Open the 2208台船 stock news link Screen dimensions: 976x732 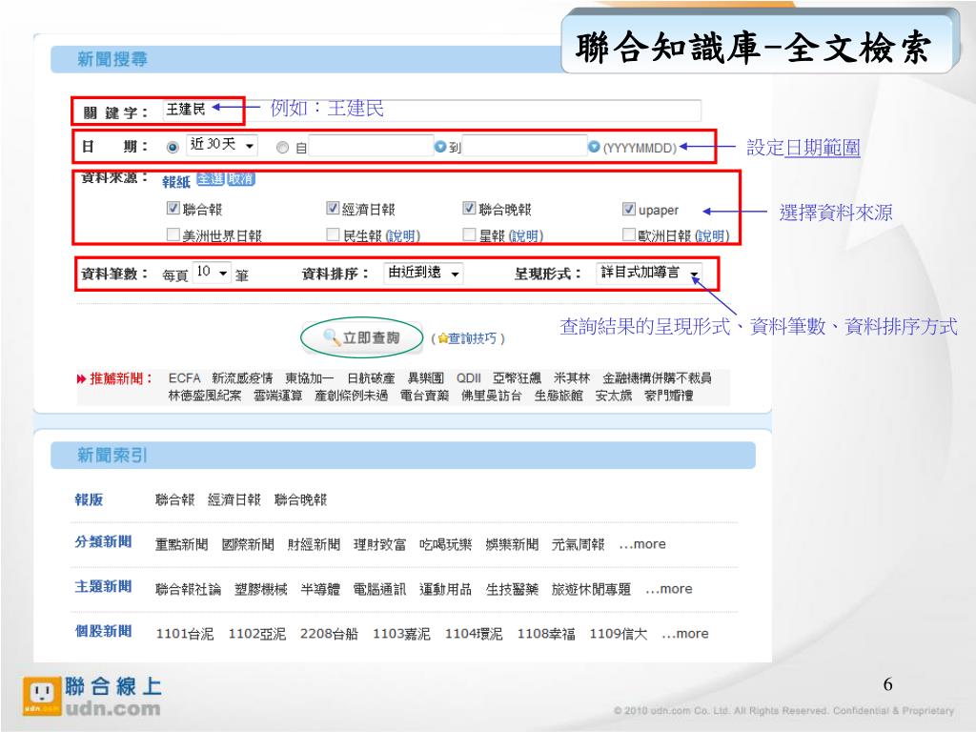click(x=329, y=634)
